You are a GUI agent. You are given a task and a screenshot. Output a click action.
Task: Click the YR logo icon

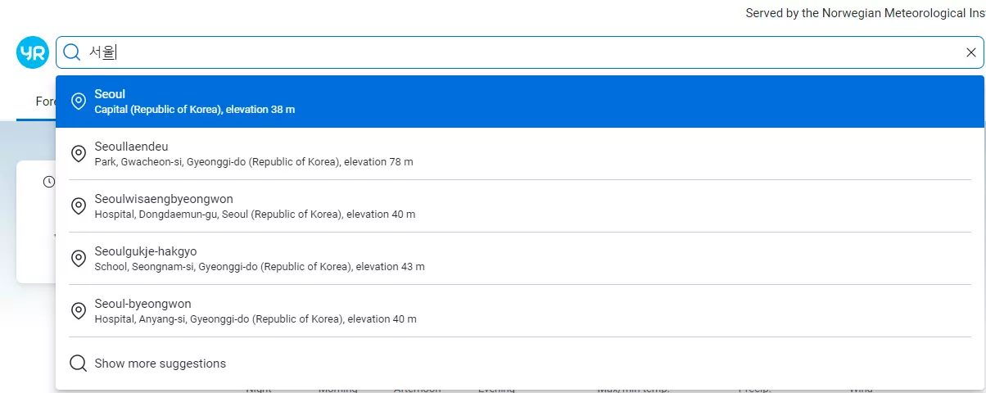(33, 52)
